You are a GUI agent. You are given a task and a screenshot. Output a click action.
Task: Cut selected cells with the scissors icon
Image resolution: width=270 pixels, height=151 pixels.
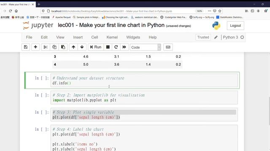(x=46, y=47)
